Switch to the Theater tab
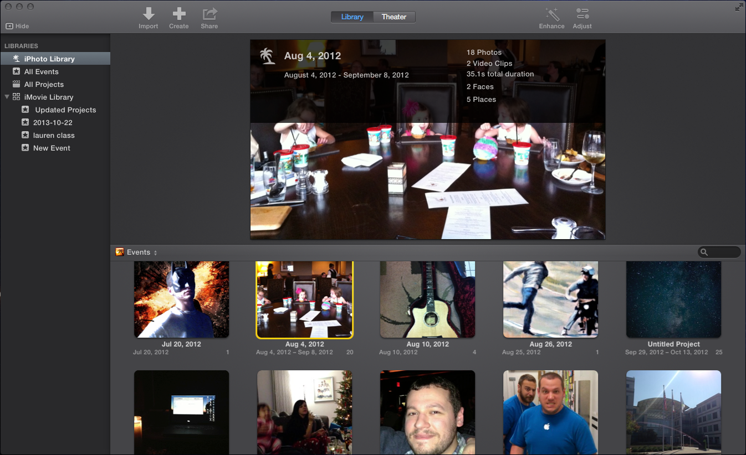The height and width of the screenshot is (455, 746). 394,17
